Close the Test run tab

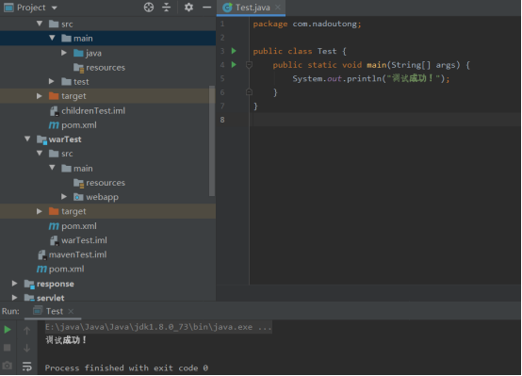coord(71,311)
